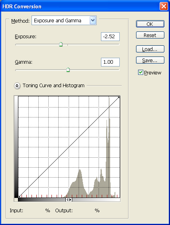Click the Gamma slider handle

click(68, 70)
